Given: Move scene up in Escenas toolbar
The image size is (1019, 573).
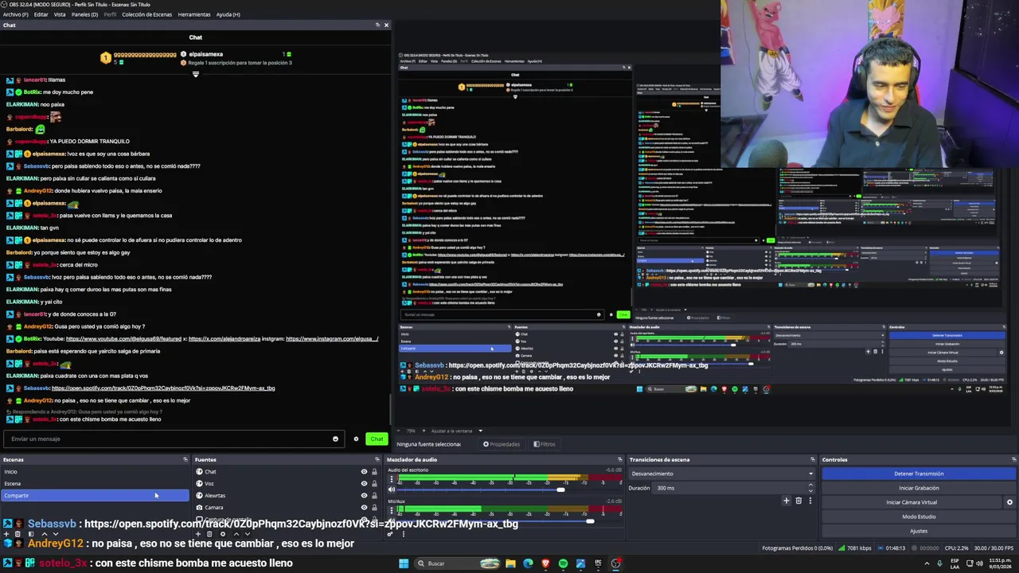Looking at the screenshot, I should (45, 533).
